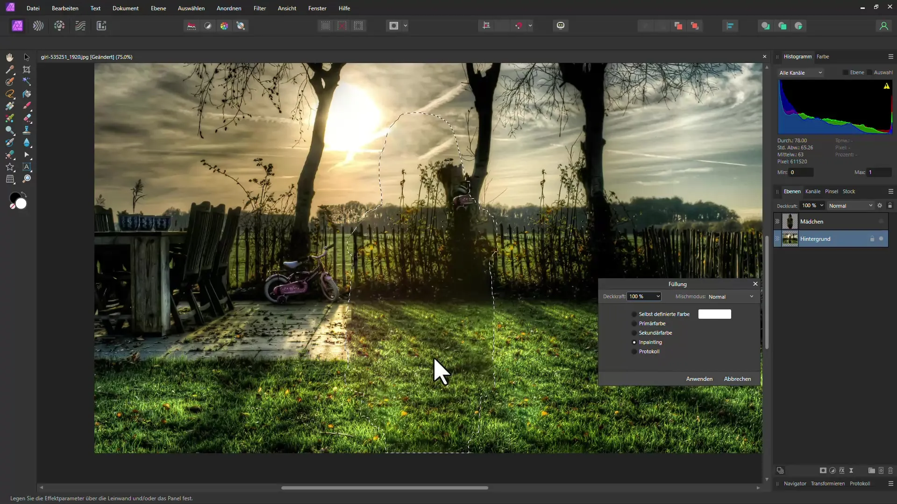897x504 pixels.
Task: Enable the Auswahl histogram checkbox
Action: (x=869, y=72)
